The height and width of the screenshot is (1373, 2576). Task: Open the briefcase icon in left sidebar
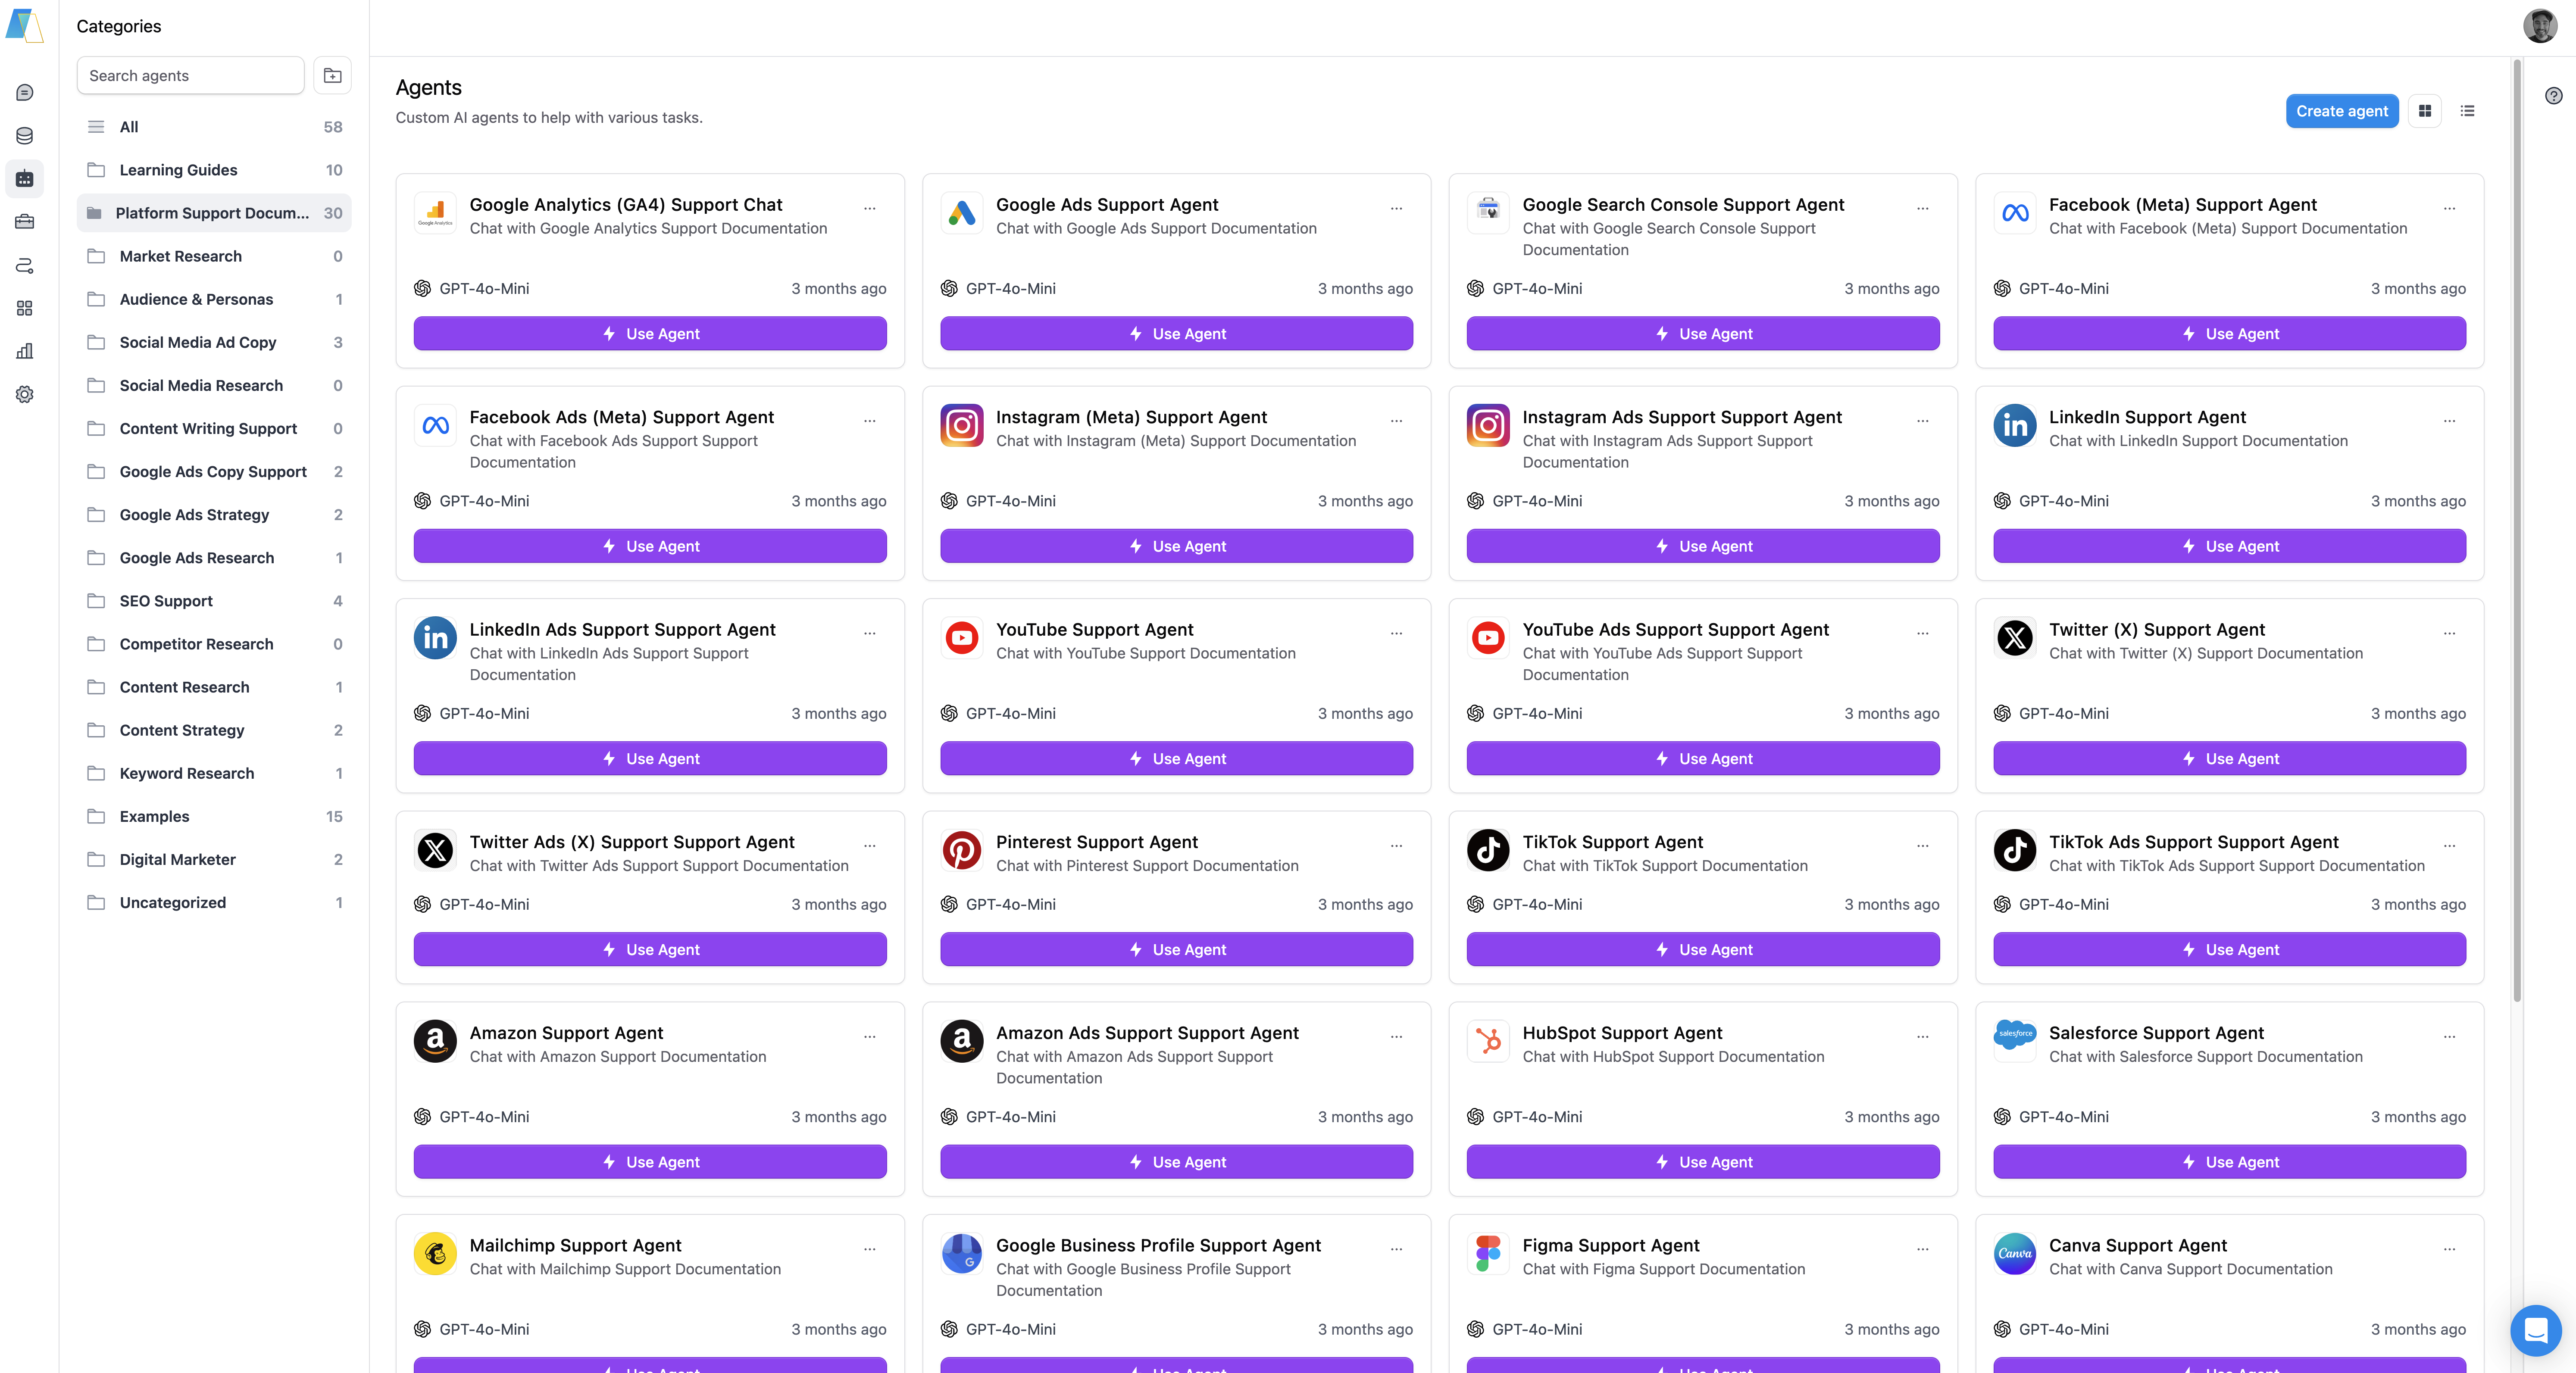click(x=25, y=222)
